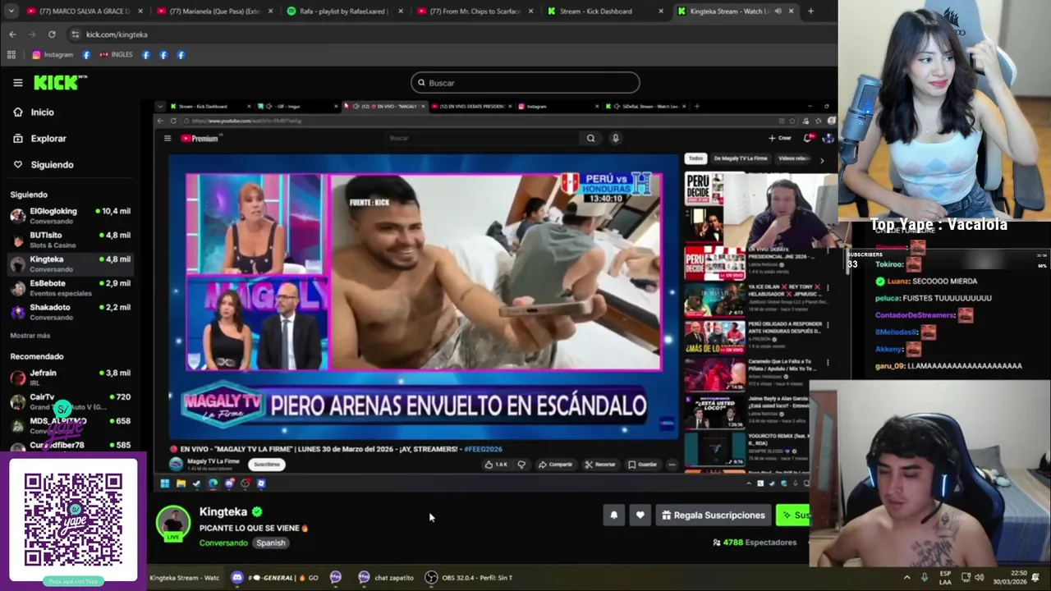The height and width of the screenshot is (591, 1051).
Task: Click Suscribirse under the Magaly TV video
Action: click(266, 465)
